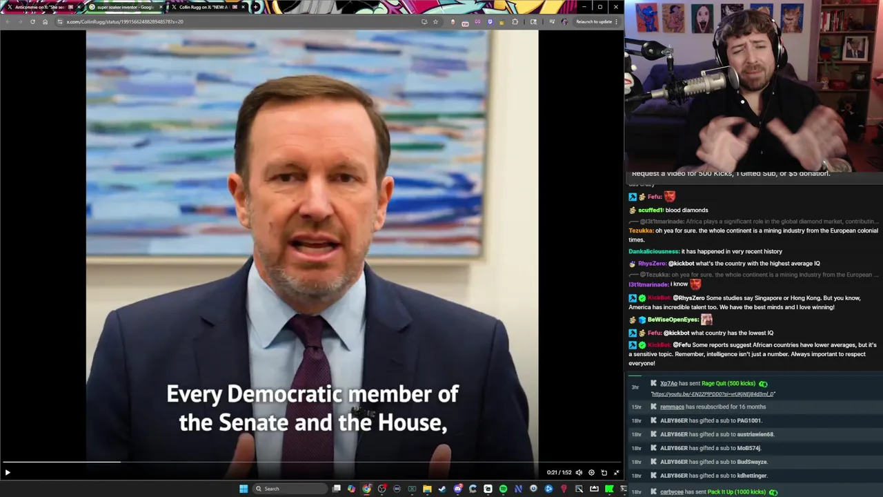The height and width of the screenshot is (497, 883).
Task: Open the Windows Start menu
Action: point(244,489)
